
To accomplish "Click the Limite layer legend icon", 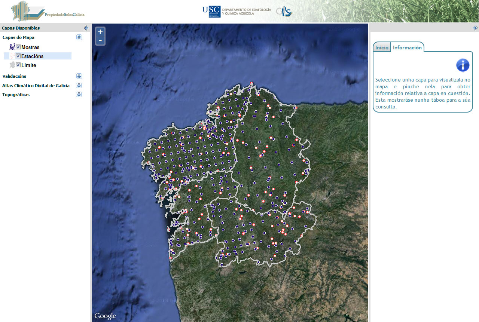I will [x=12, y=65].
